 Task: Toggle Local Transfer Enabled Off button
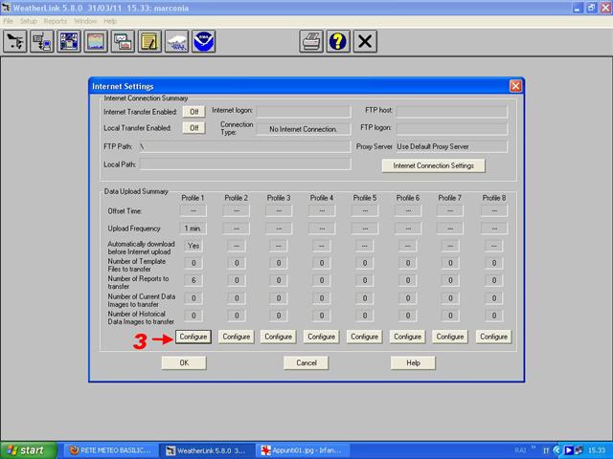tap(193, 127)
